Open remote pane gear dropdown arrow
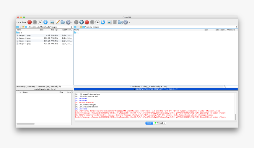The width and height of the screenshot is (254, 148). point(129,22)
